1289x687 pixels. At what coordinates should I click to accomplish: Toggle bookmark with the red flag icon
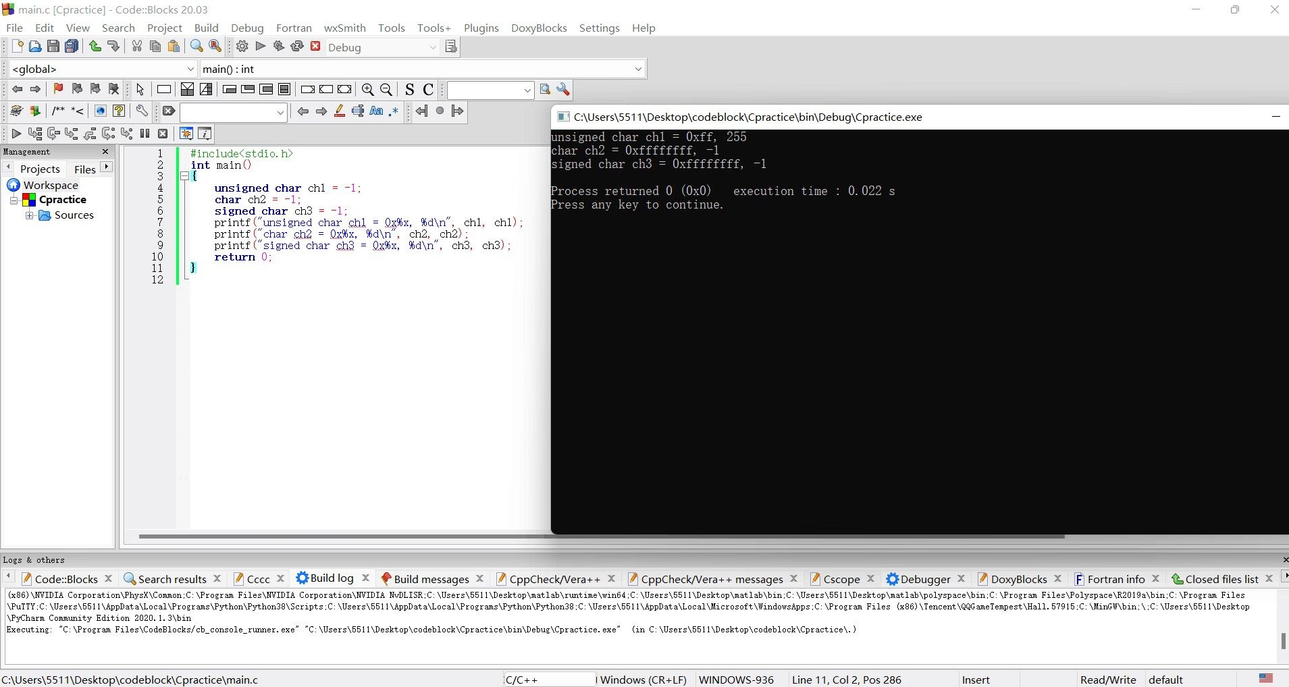pos(58,89)
